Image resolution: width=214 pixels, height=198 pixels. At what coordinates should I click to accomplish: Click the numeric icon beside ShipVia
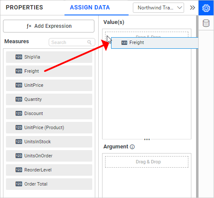tap(19, 57)
